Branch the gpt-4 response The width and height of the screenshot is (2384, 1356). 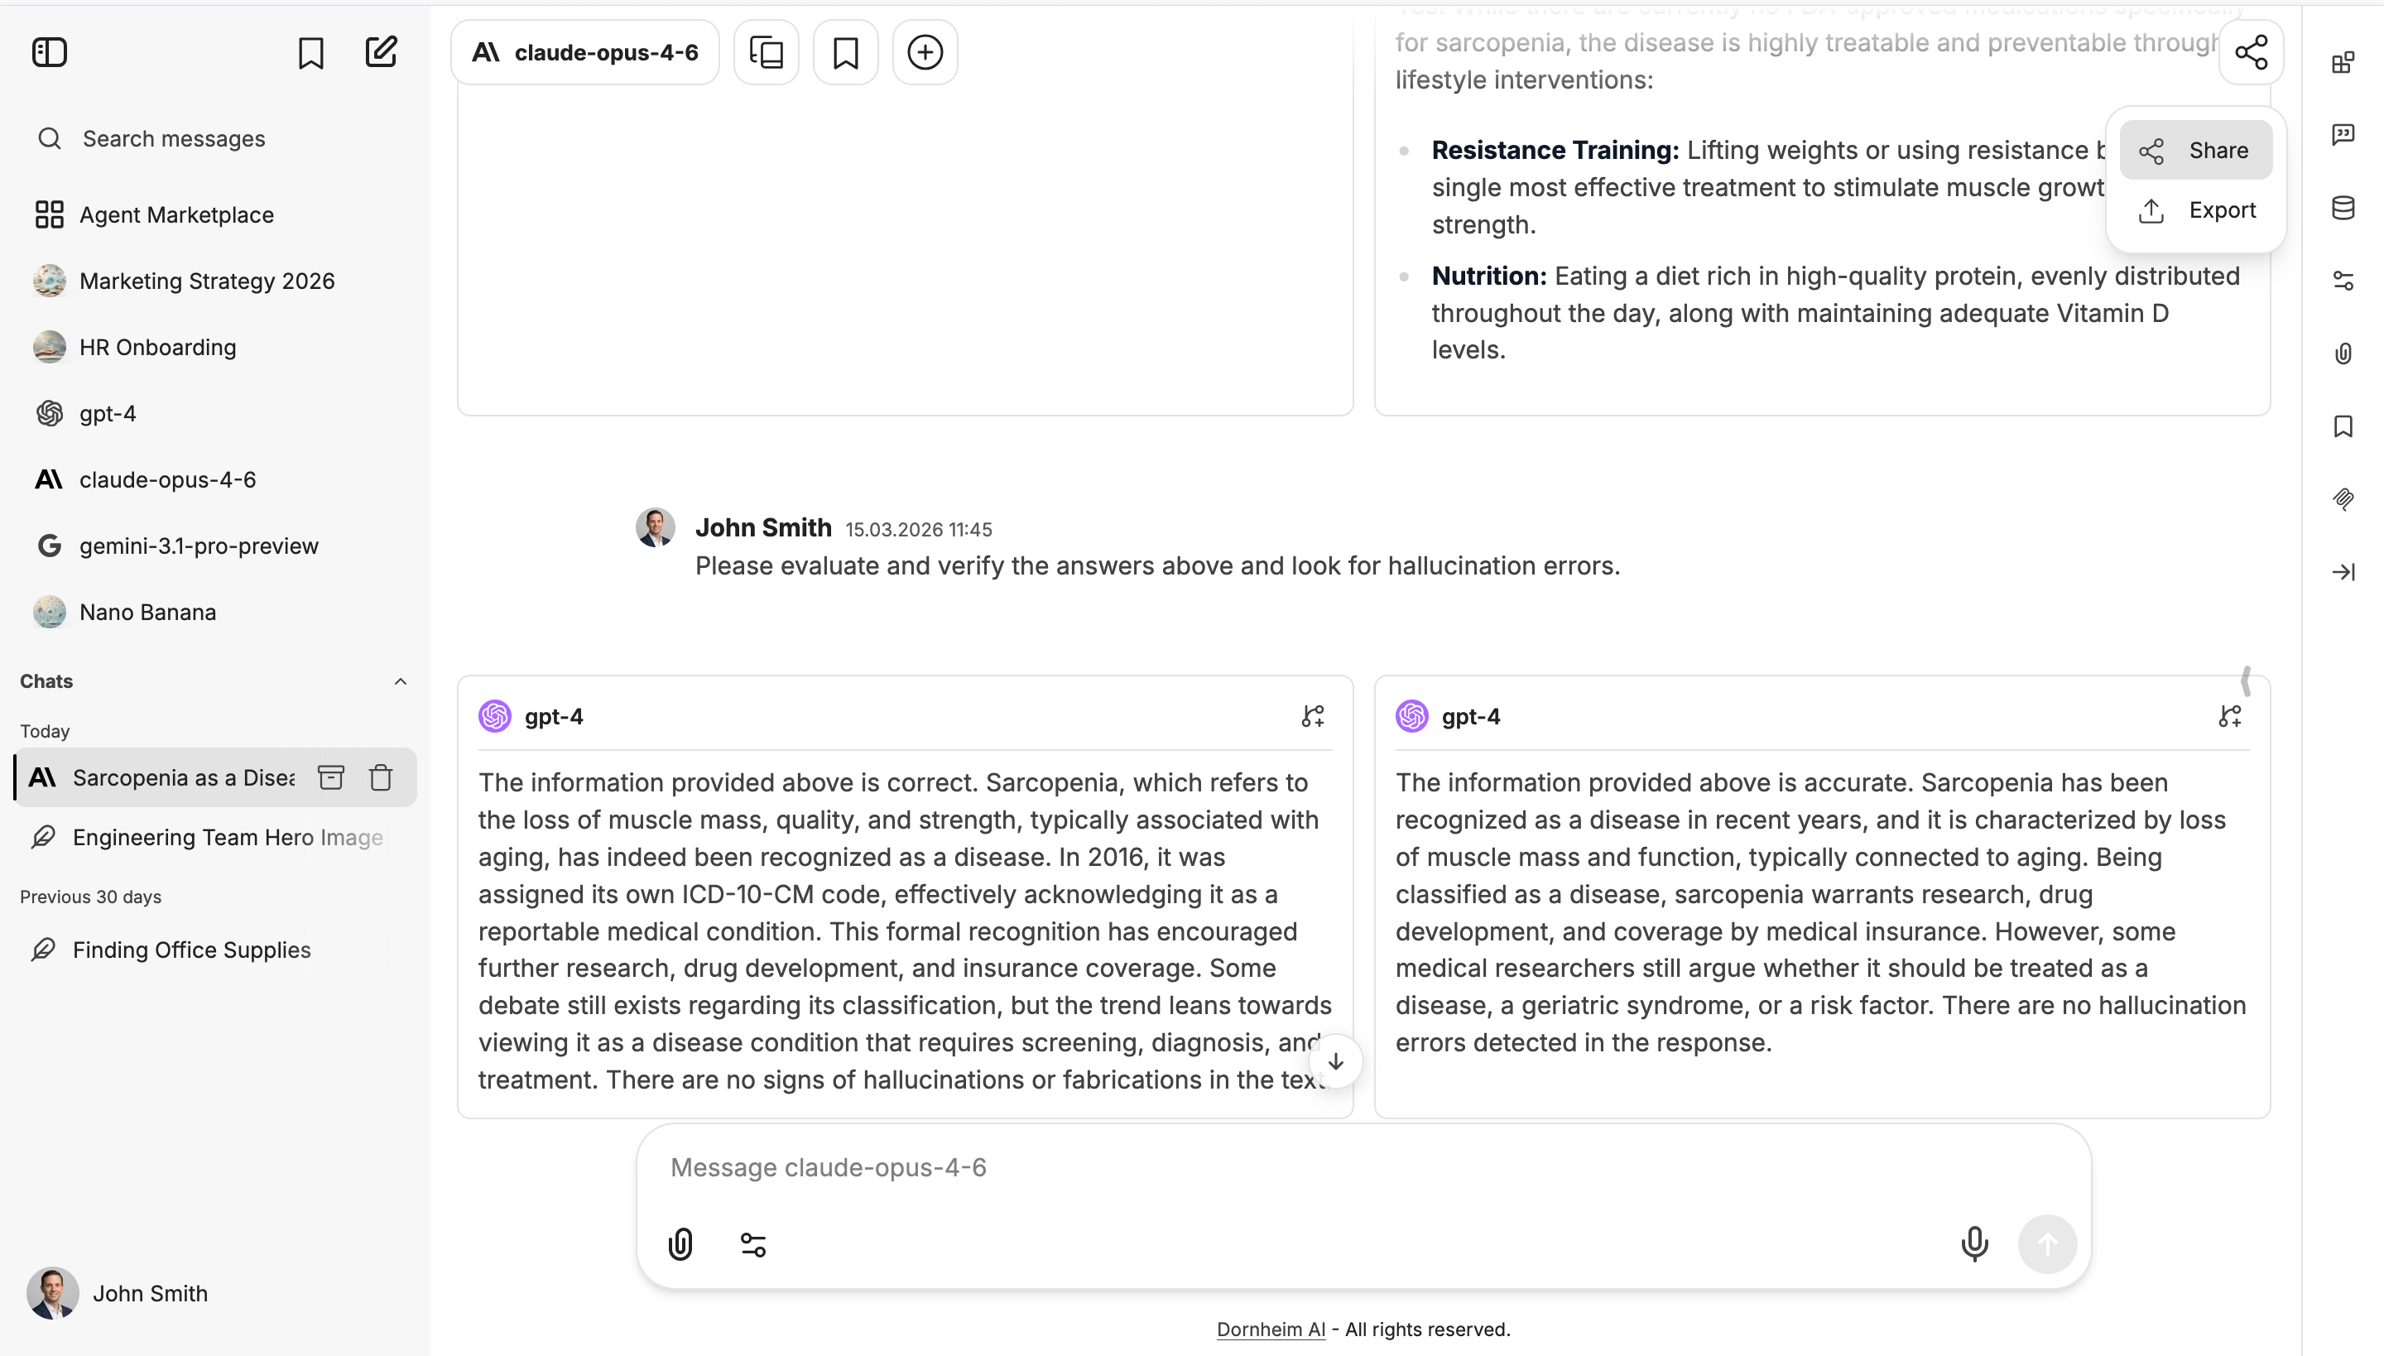coord(1313,715)
